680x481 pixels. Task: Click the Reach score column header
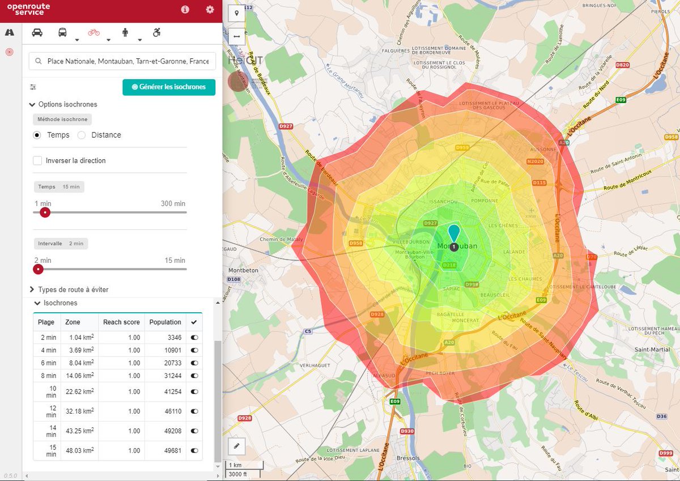click(121, 322)
